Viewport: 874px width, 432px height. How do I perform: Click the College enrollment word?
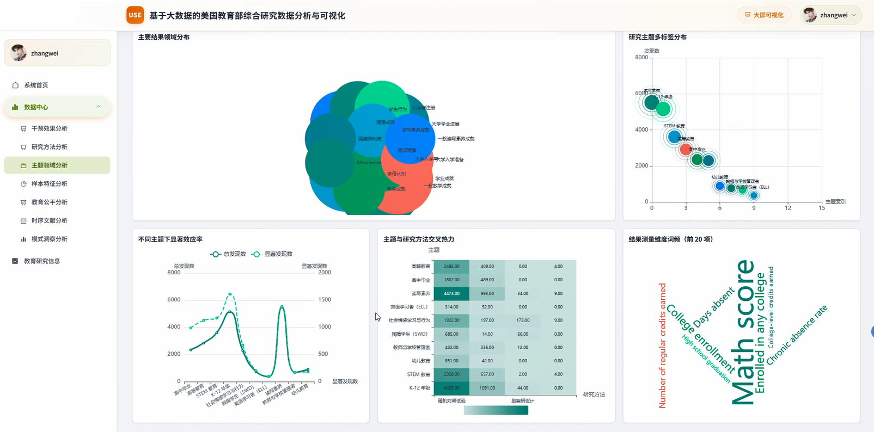(701, 339)
